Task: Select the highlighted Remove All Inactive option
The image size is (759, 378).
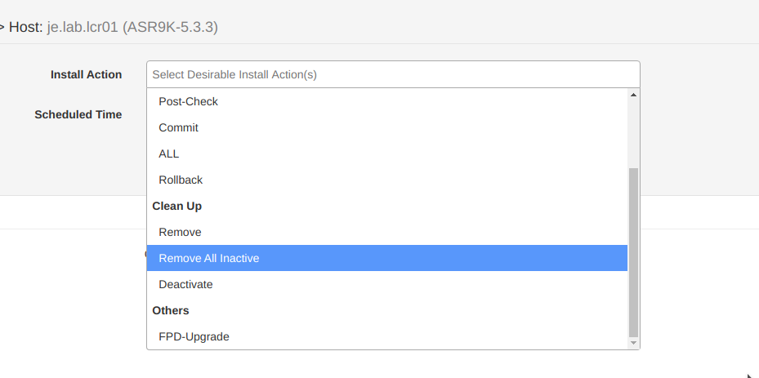Action: [x=209, y=258]
